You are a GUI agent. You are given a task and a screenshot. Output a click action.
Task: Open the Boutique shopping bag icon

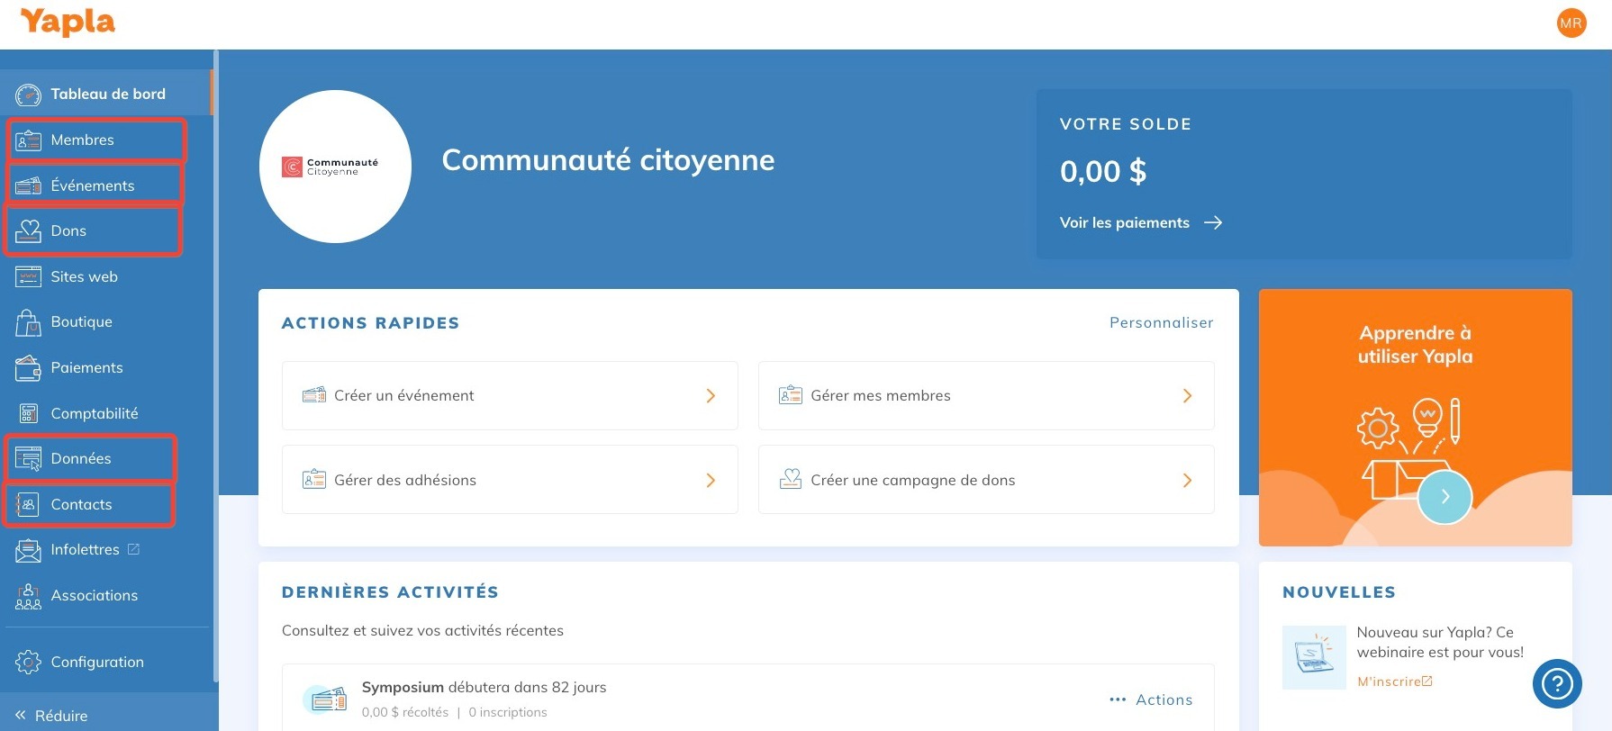click(28, 322)
